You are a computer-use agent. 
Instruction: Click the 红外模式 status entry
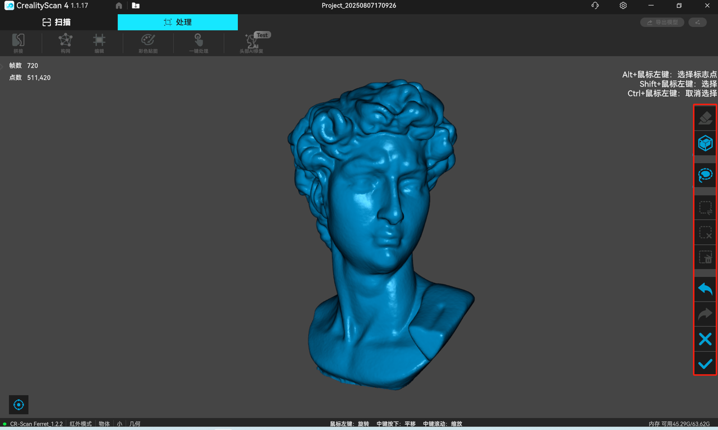(81, 424)
